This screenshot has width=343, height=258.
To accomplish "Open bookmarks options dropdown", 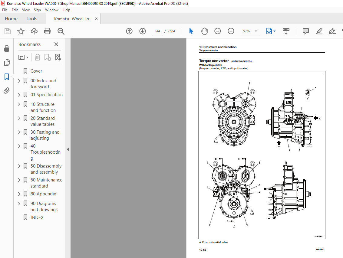I will pos(23,57).
